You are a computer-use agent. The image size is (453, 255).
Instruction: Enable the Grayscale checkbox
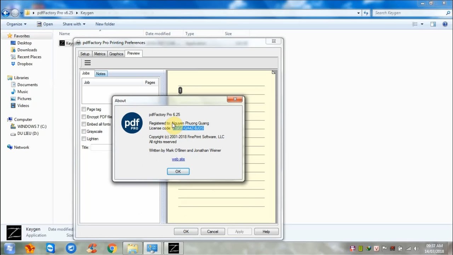[x=84, y=131]
